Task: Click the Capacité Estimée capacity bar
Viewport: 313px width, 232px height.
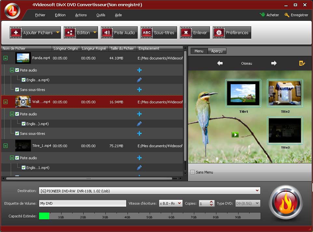Action: [150, 216]
